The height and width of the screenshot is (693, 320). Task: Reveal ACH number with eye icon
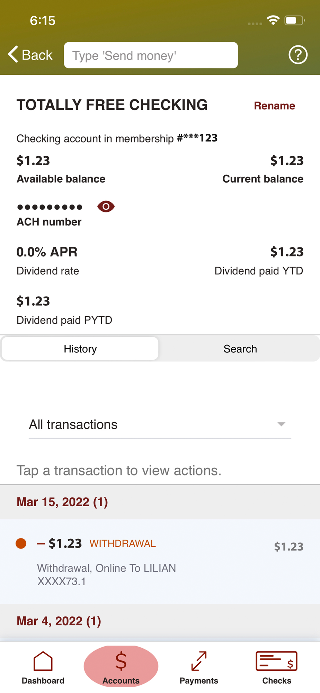pos(106,207)
